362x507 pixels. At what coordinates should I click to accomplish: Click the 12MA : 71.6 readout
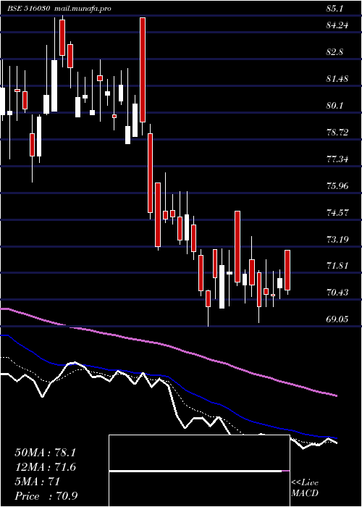45,467
